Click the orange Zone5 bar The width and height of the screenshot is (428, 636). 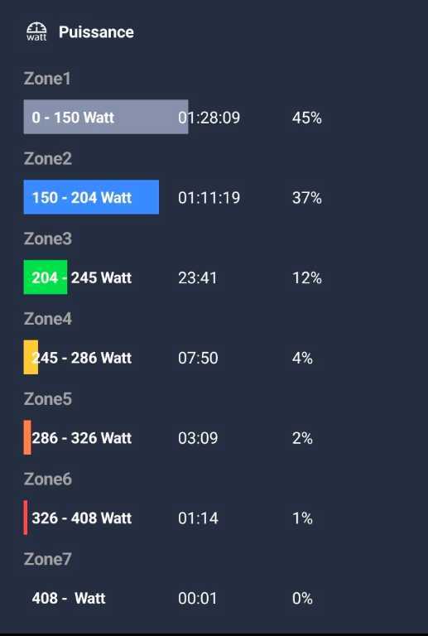(27, 437)
